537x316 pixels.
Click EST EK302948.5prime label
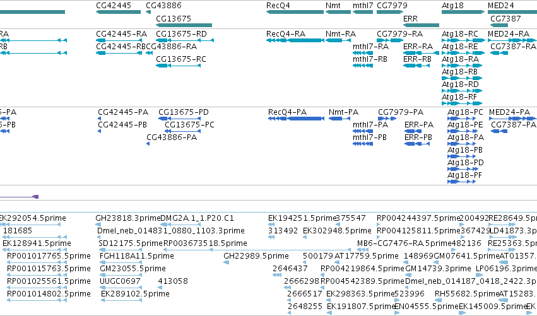(x=337, y=230)
